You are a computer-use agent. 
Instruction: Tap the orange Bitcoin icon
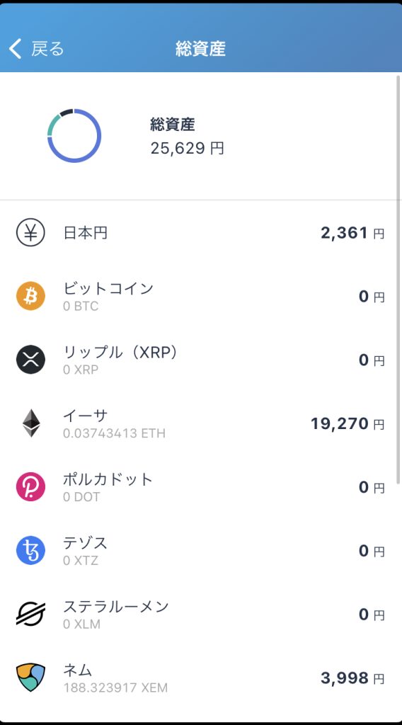pyautogui.click(x=30, y=296)
